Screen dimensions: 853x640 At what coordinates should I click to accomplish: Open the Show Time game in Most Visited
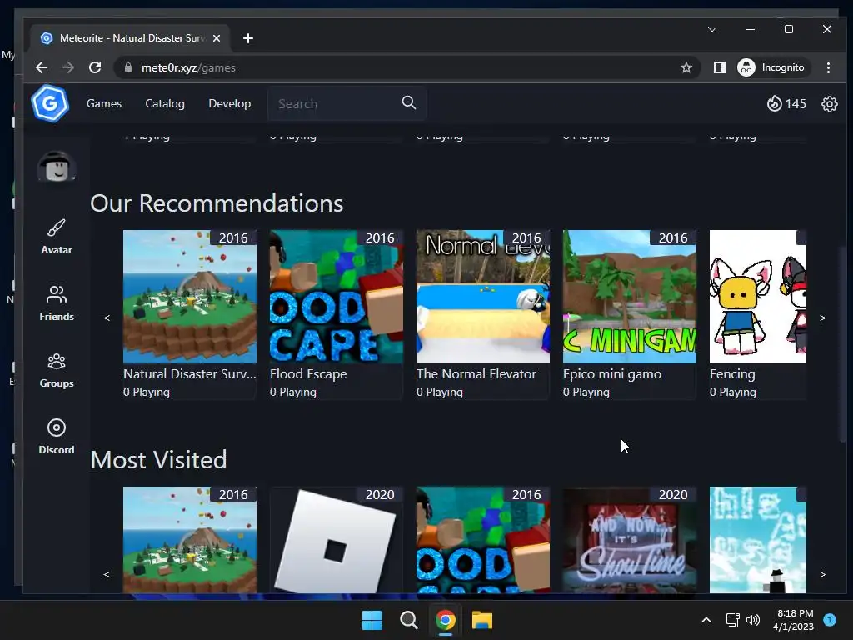(630, 540)
